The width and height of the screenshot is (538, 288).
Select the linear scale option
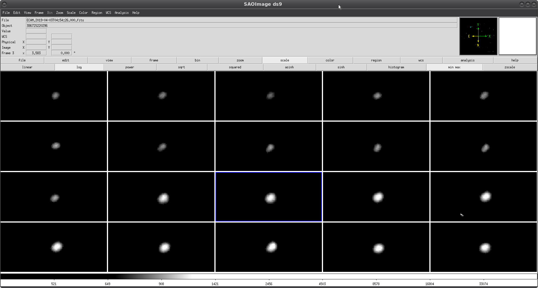[27, 67]
